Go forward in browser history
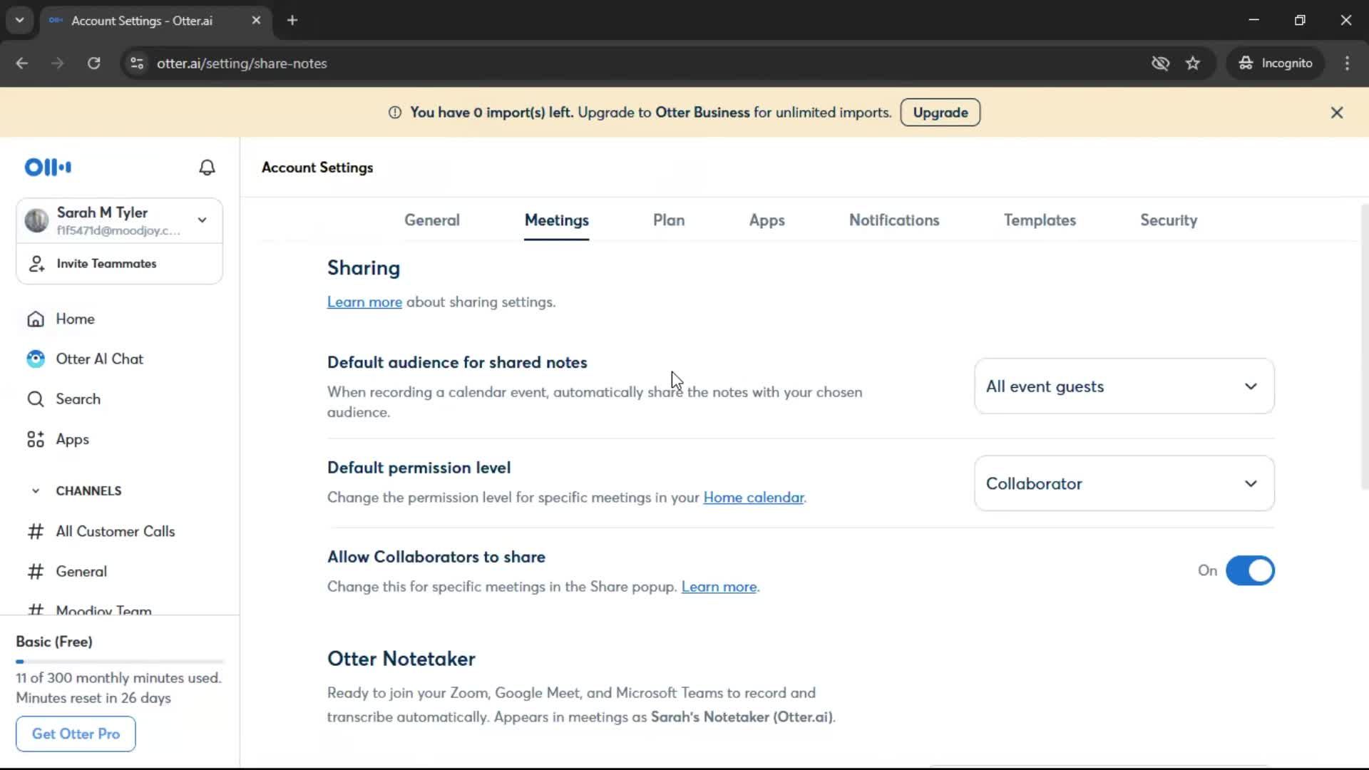Image resolution: width=1369 pixels, height=770 pixels. click(58, 63)
